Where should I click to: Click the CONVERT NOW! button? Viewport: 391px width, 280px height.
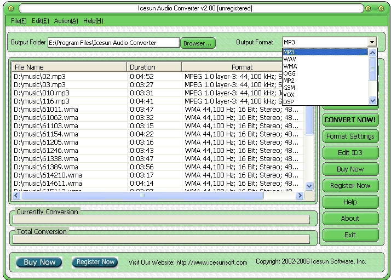350,120
